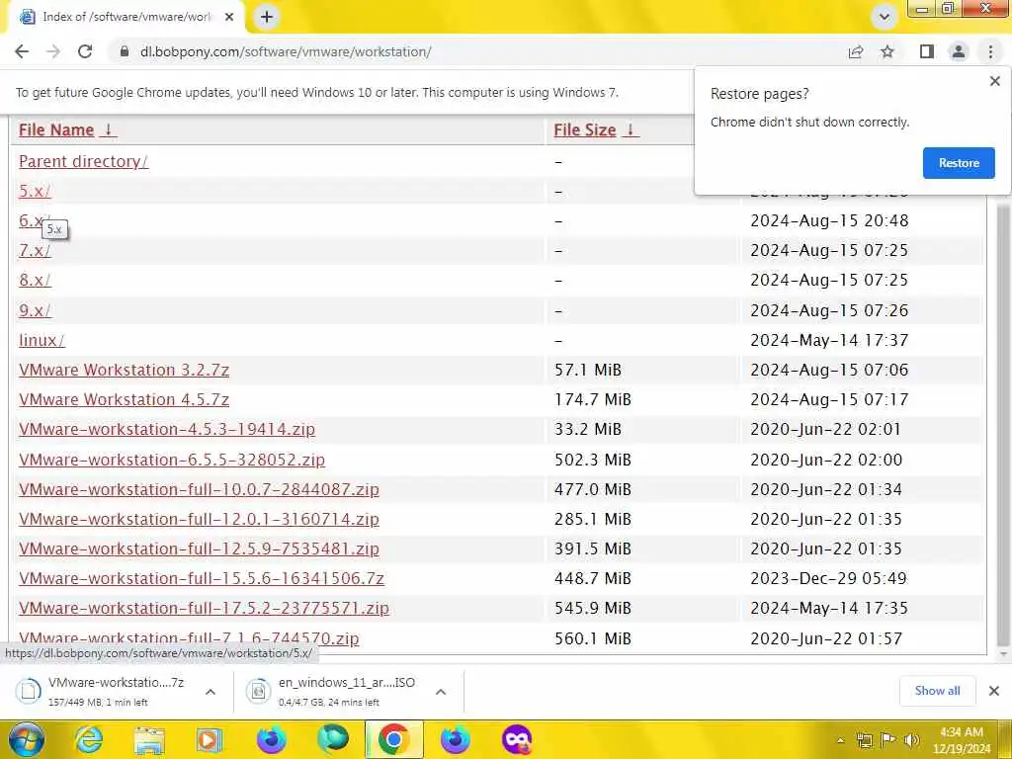The image size is (1012, 759).
Task: Click the 57.1 MiB file size cell
Action: click(588, 370)
